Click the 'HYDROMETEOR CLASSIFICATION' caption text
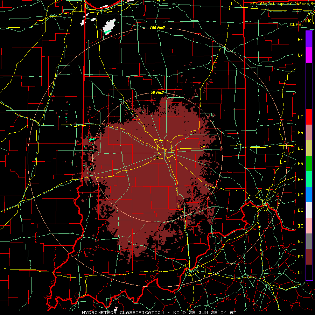315x315 pixels. coord(123,313)
